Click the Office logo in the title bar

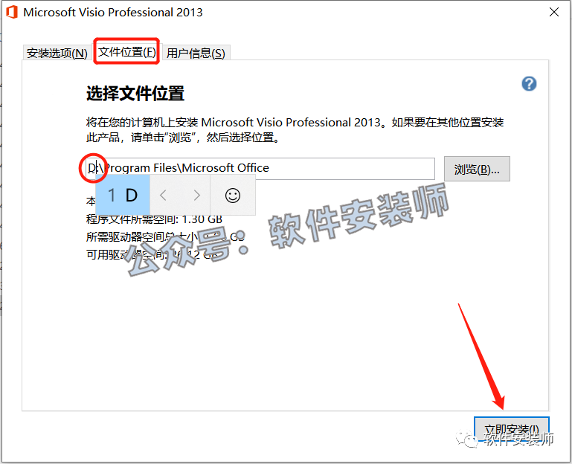[12, 12]
